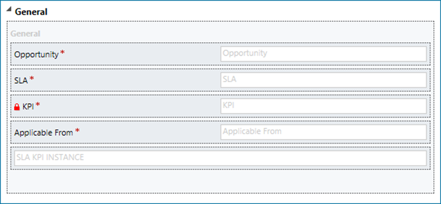Image resolution: width=441 pixels, height=204 pixels.
Task: Click red asterisk next to SLA
Action: [31, 79]
